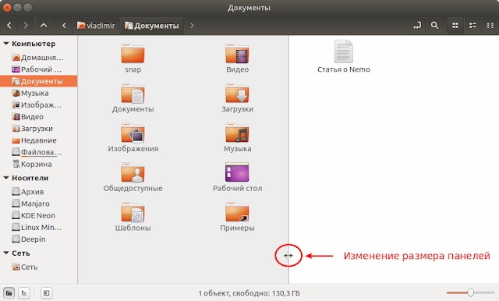
Task: Select the Документы breadcrumb in the path bar
Action: click(152, 26)
